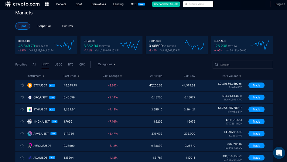
Task: Open the CRO/USDT summary card
Action: click(177, 45)
